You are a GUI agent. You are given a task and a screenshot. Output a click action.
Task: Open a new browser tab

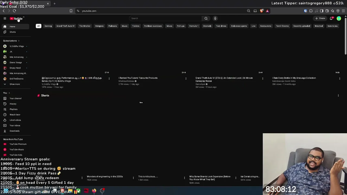click(54, 4)
